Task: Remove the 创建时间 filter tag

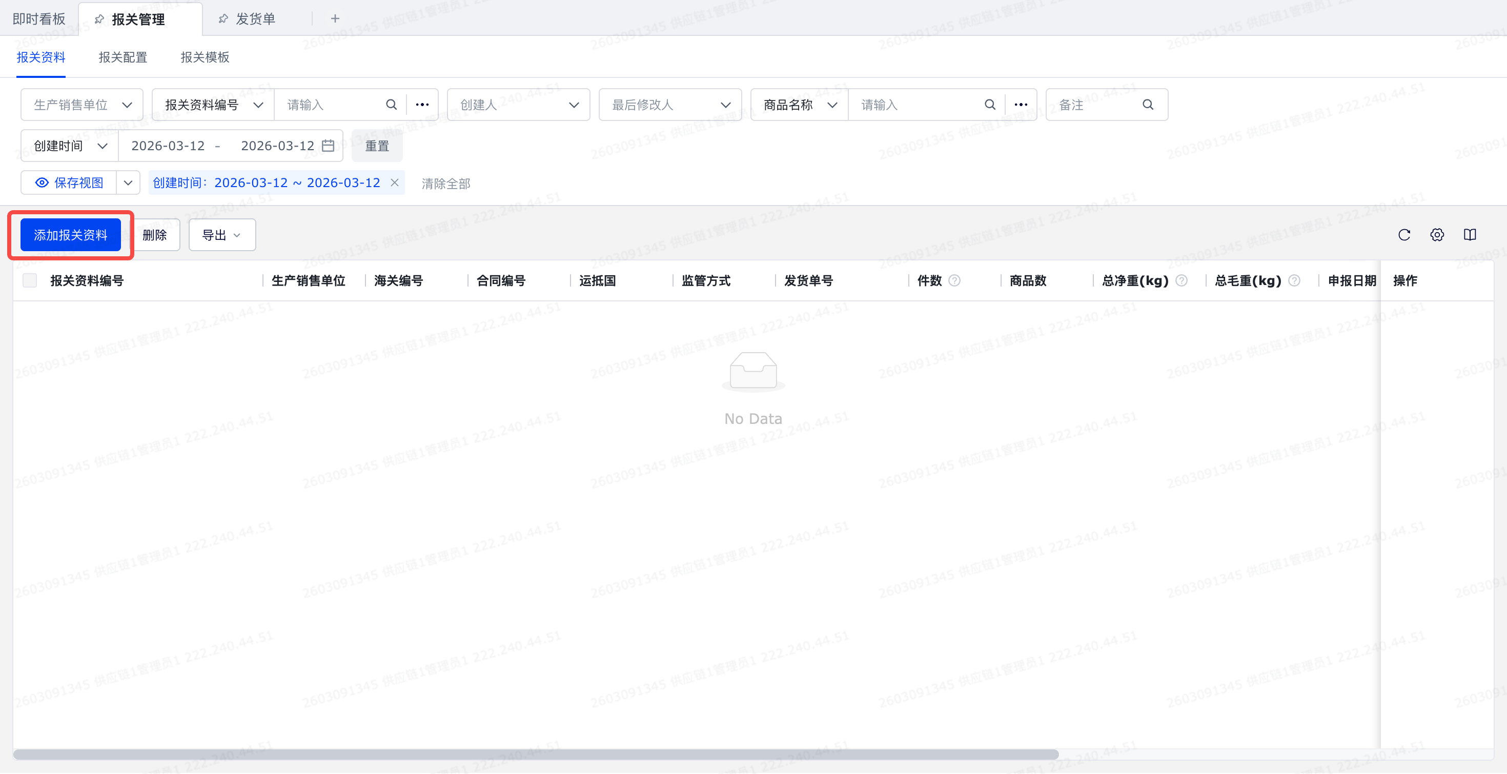Action: (x=395, y=182)
